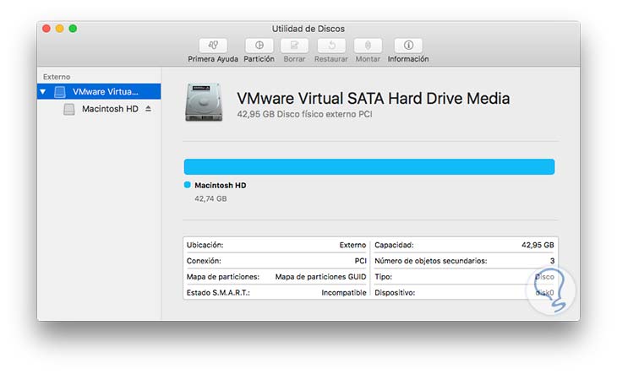Viewport: 617px width, 374px height.
Task: Click the 'Conexión:' label
Action: pyautogui.click(x=204, y=261)
